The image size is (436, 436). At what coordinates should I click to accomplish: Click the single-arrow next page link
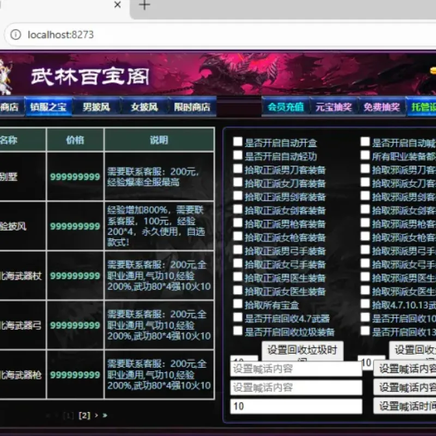96,415
